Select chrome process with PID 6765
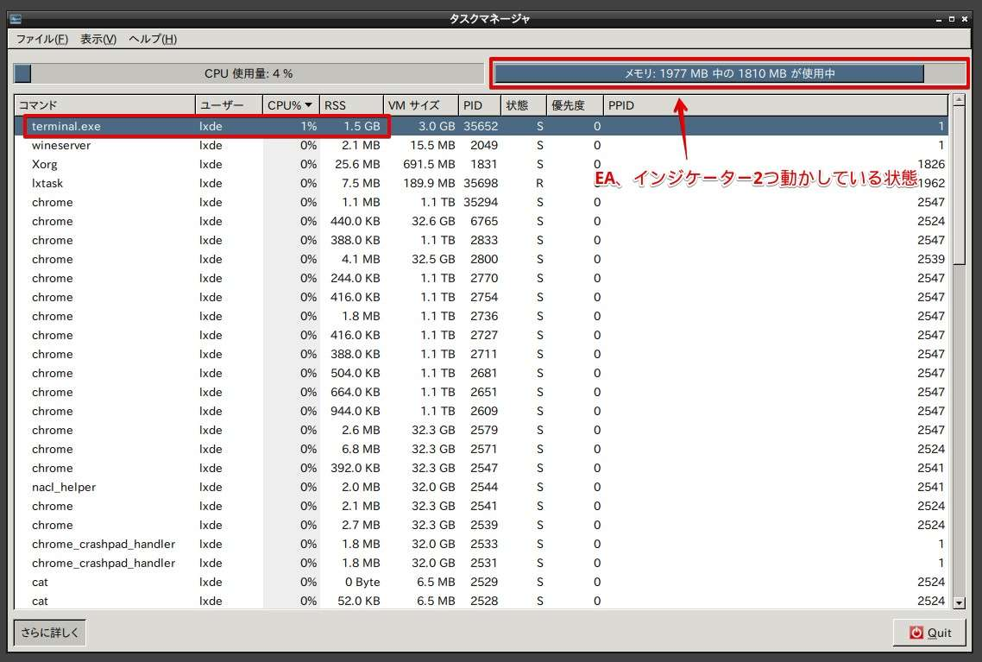The width and height of the screenshot is (982, 662). [x=481, y=221]
